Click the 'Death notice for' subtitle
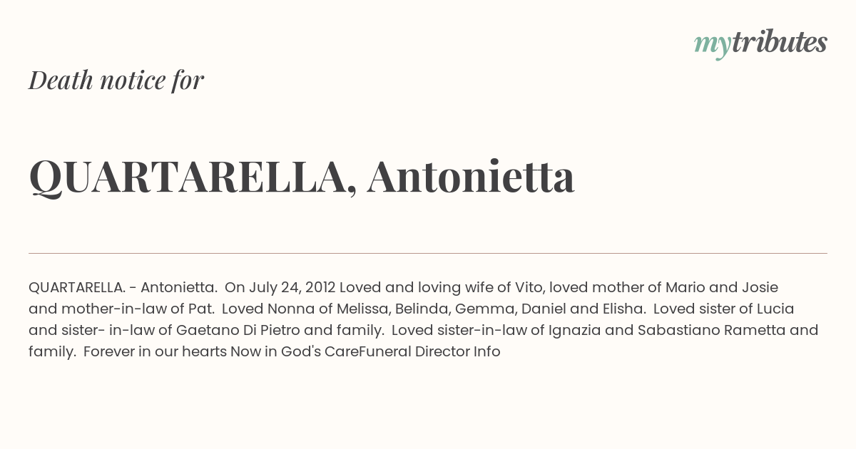This screenshot has width=856, height=449. [x=116, y=81]
